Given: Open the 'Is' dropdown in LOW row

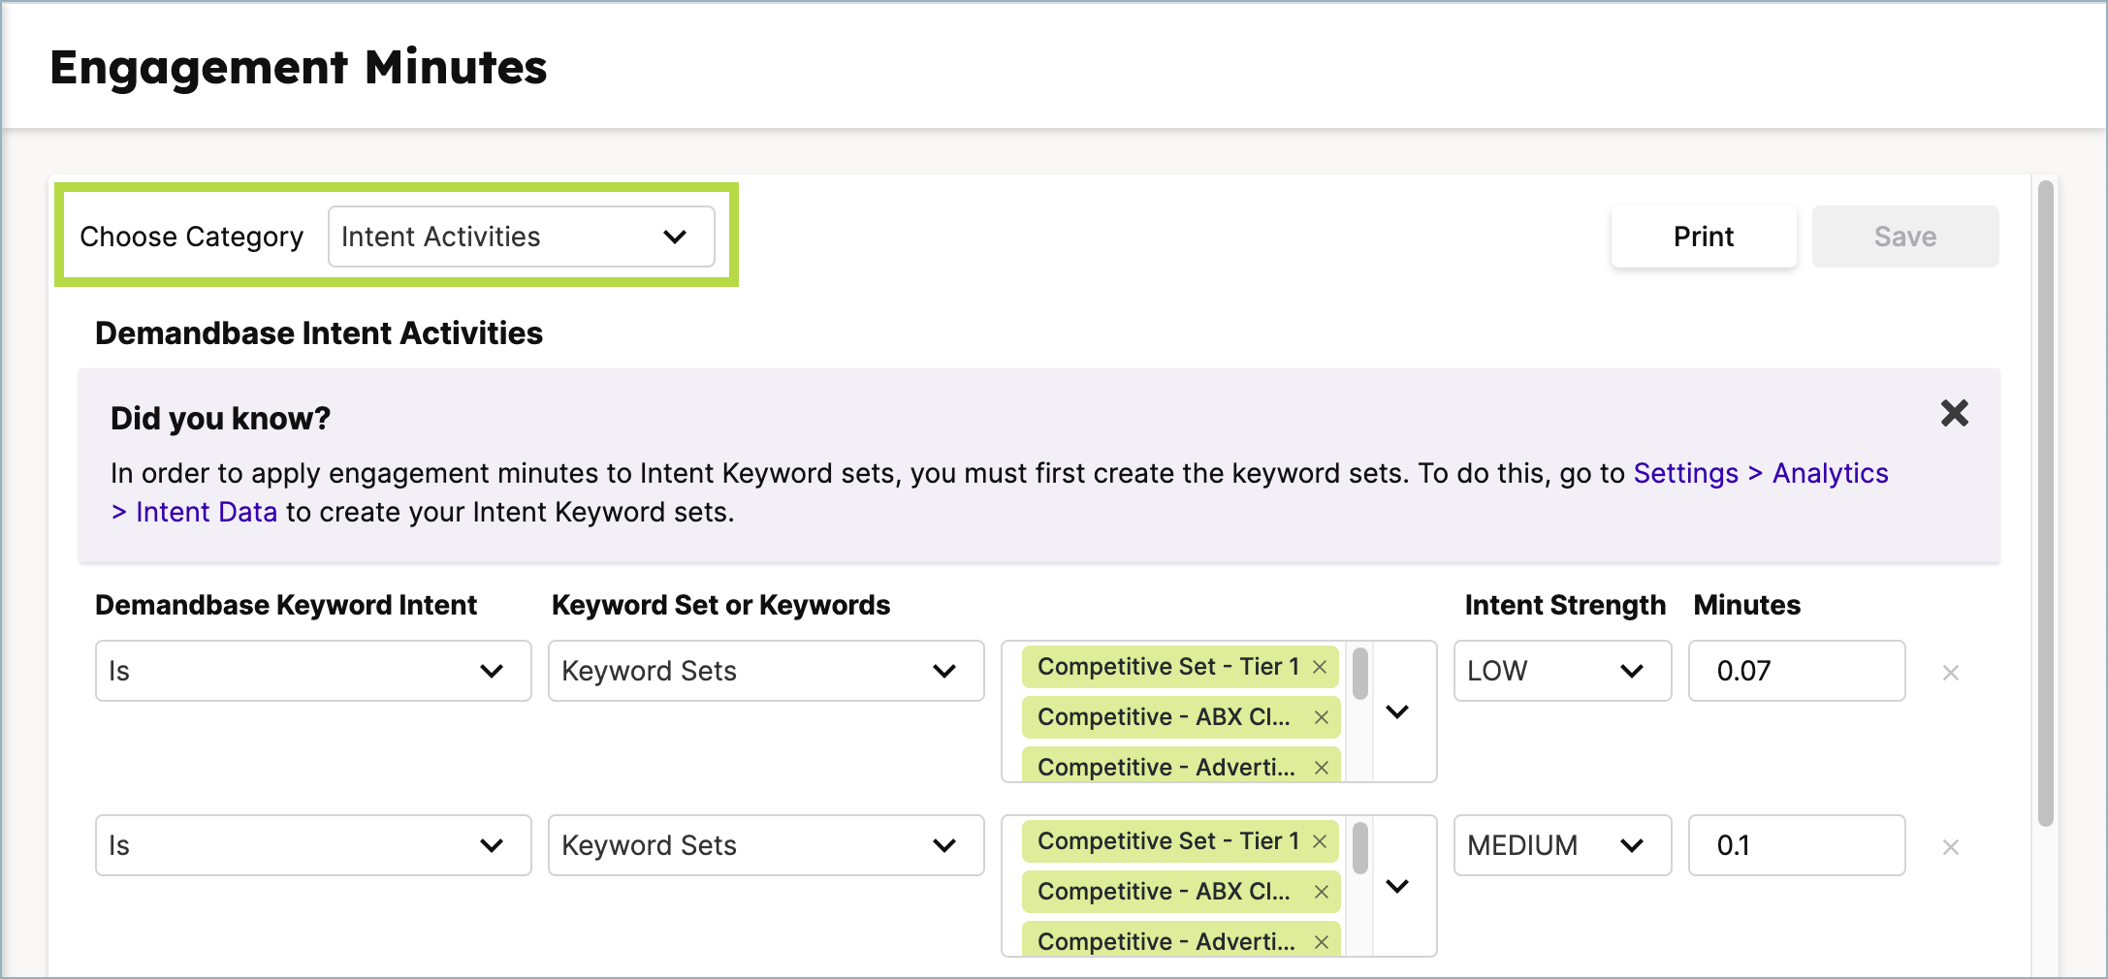Looking at the screenshot, I should (x=313, y=671).
